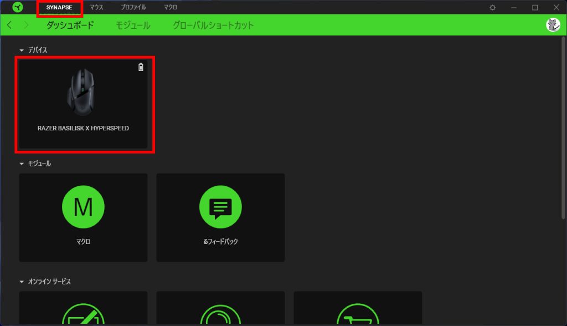567x326 pixels.
Task: Open Razer Basilisk X Hyperspeed device card
Action: 83,104
